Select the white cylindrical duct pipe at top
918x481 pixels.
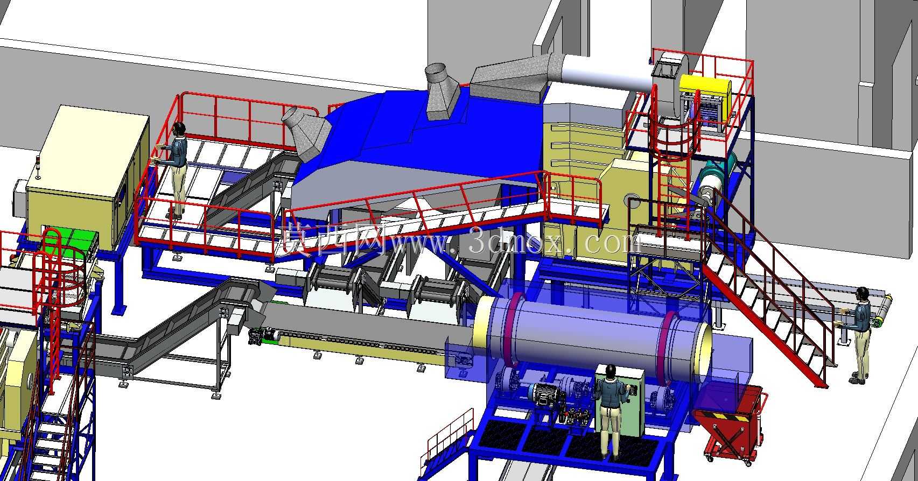coord(606,72)
